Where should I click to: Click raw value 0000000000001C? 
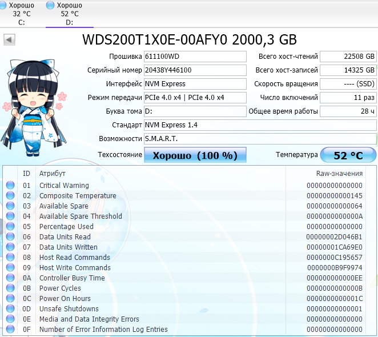click(335, 298)
